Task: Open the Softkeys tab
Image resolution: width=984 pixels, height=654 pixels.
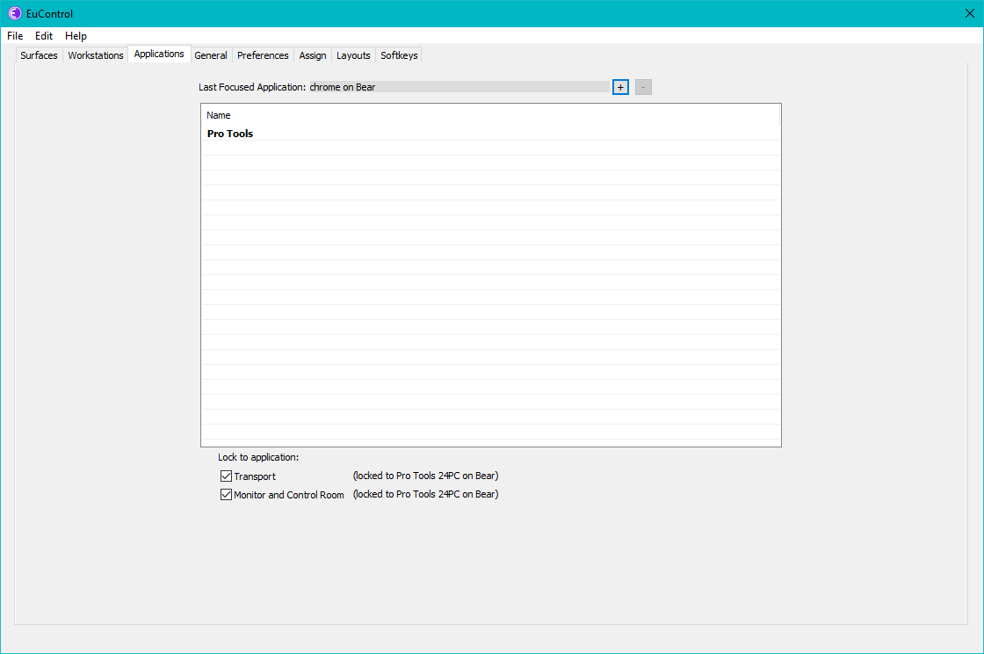Action: [399, 55]
